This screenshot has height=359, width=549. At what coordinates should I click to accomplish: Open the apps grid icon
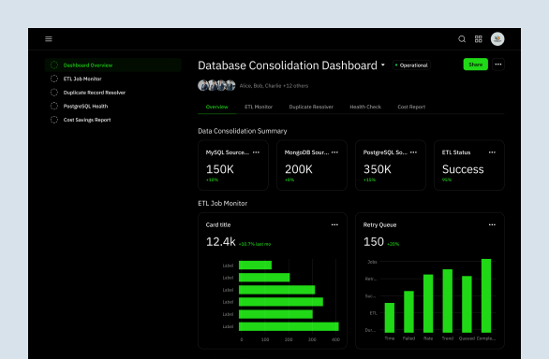click(479, 39)
